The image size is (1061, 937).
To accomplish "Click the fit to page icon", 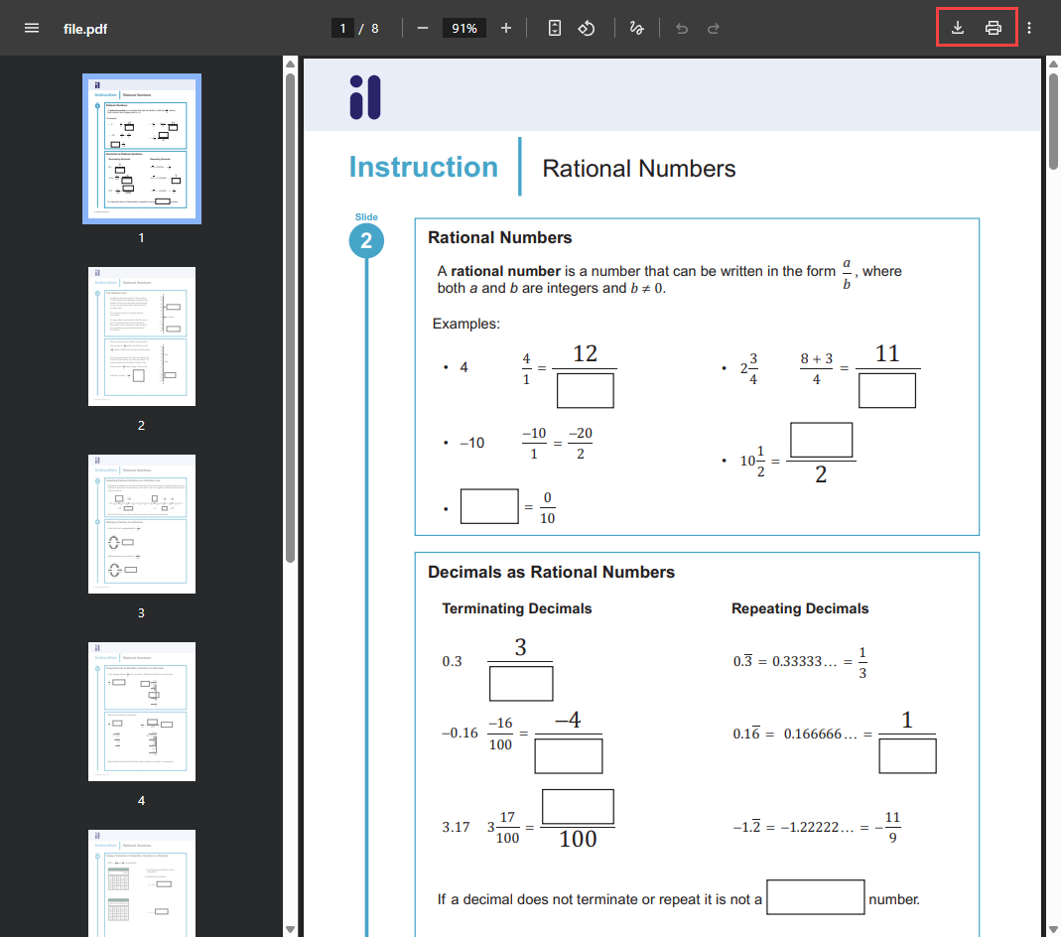I will [x=554, y=29].
